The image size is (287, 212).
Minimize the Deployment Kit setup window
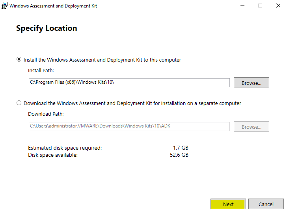tap(242, 6)
